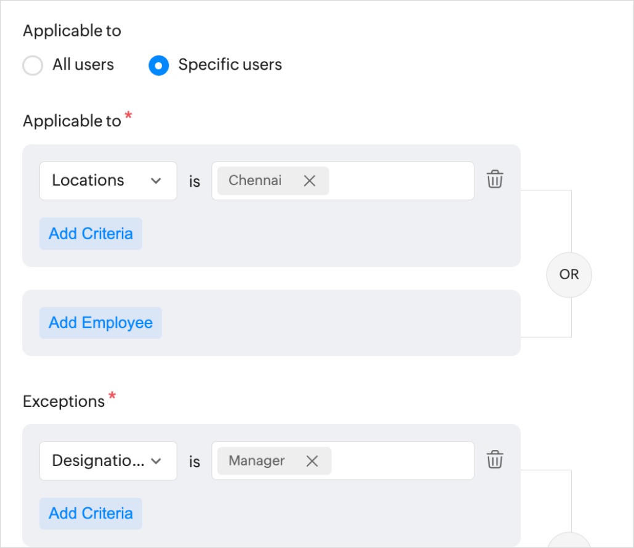Select the Specific users radio button
This screenshot has height=548, width=634.
pyautogui.click(x=159, y=65)
